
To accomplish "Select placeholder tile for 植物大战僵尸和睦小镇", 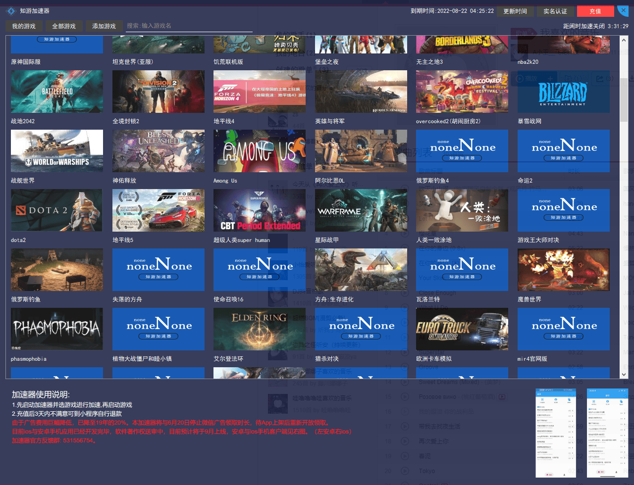I will pos(158,329).
